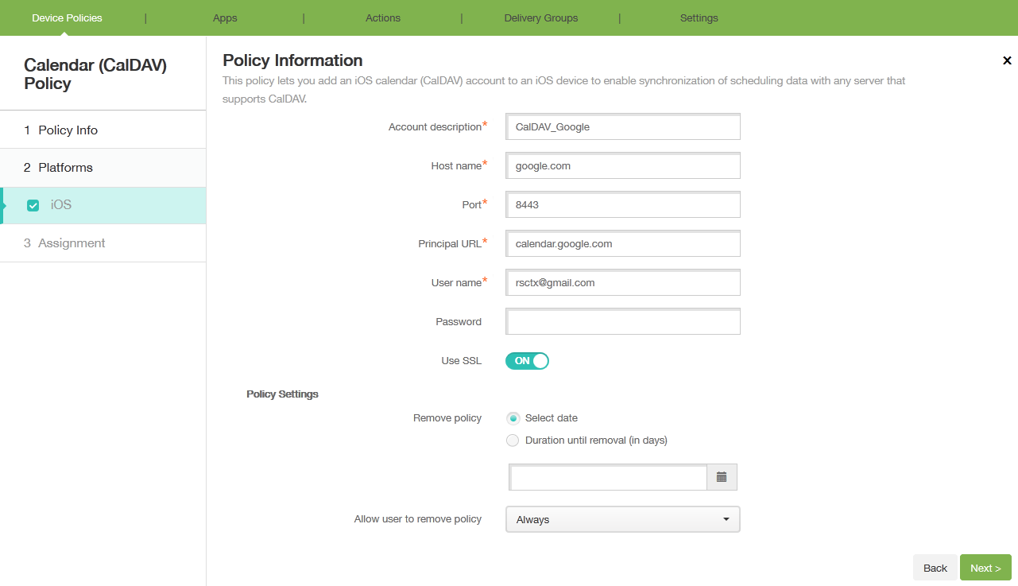
Task: Open the Delivery Groups tab
Action: coord(540,17)
